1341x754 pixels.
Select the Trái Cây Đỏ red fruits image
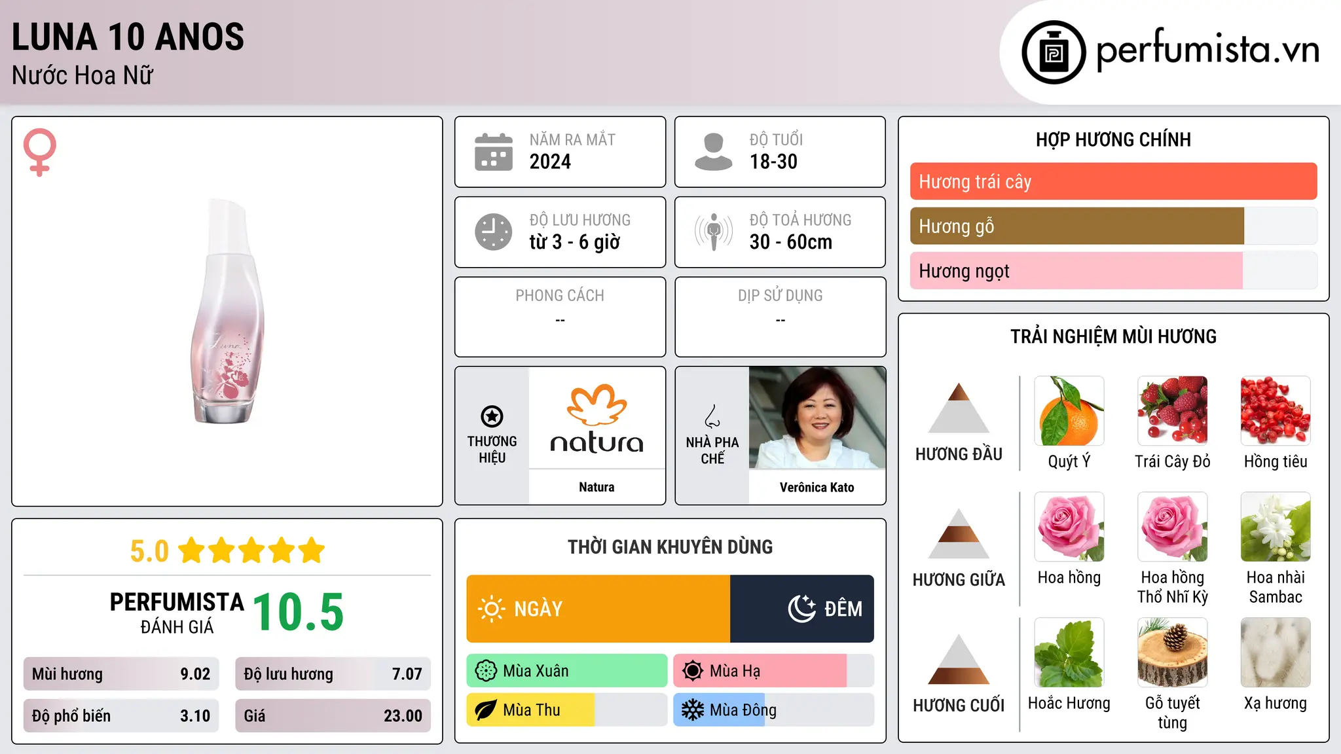coord(1172,411)
